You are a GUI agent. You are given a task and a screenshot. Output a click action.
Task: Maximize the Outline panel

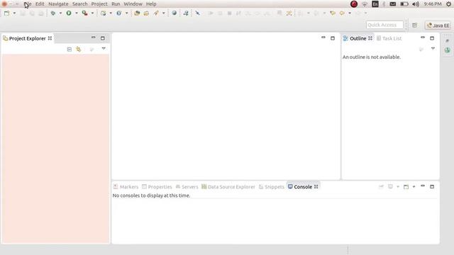432,38
